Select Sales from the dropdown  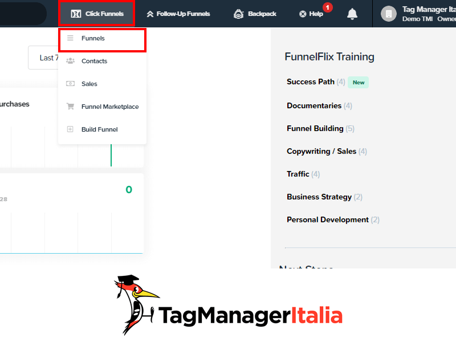[103, 84]
